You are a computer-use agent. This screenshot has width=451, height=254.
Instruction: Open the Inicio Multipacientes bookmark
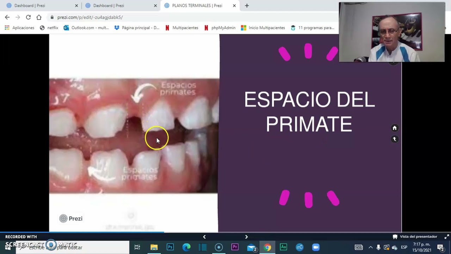(x=263, y=28)
